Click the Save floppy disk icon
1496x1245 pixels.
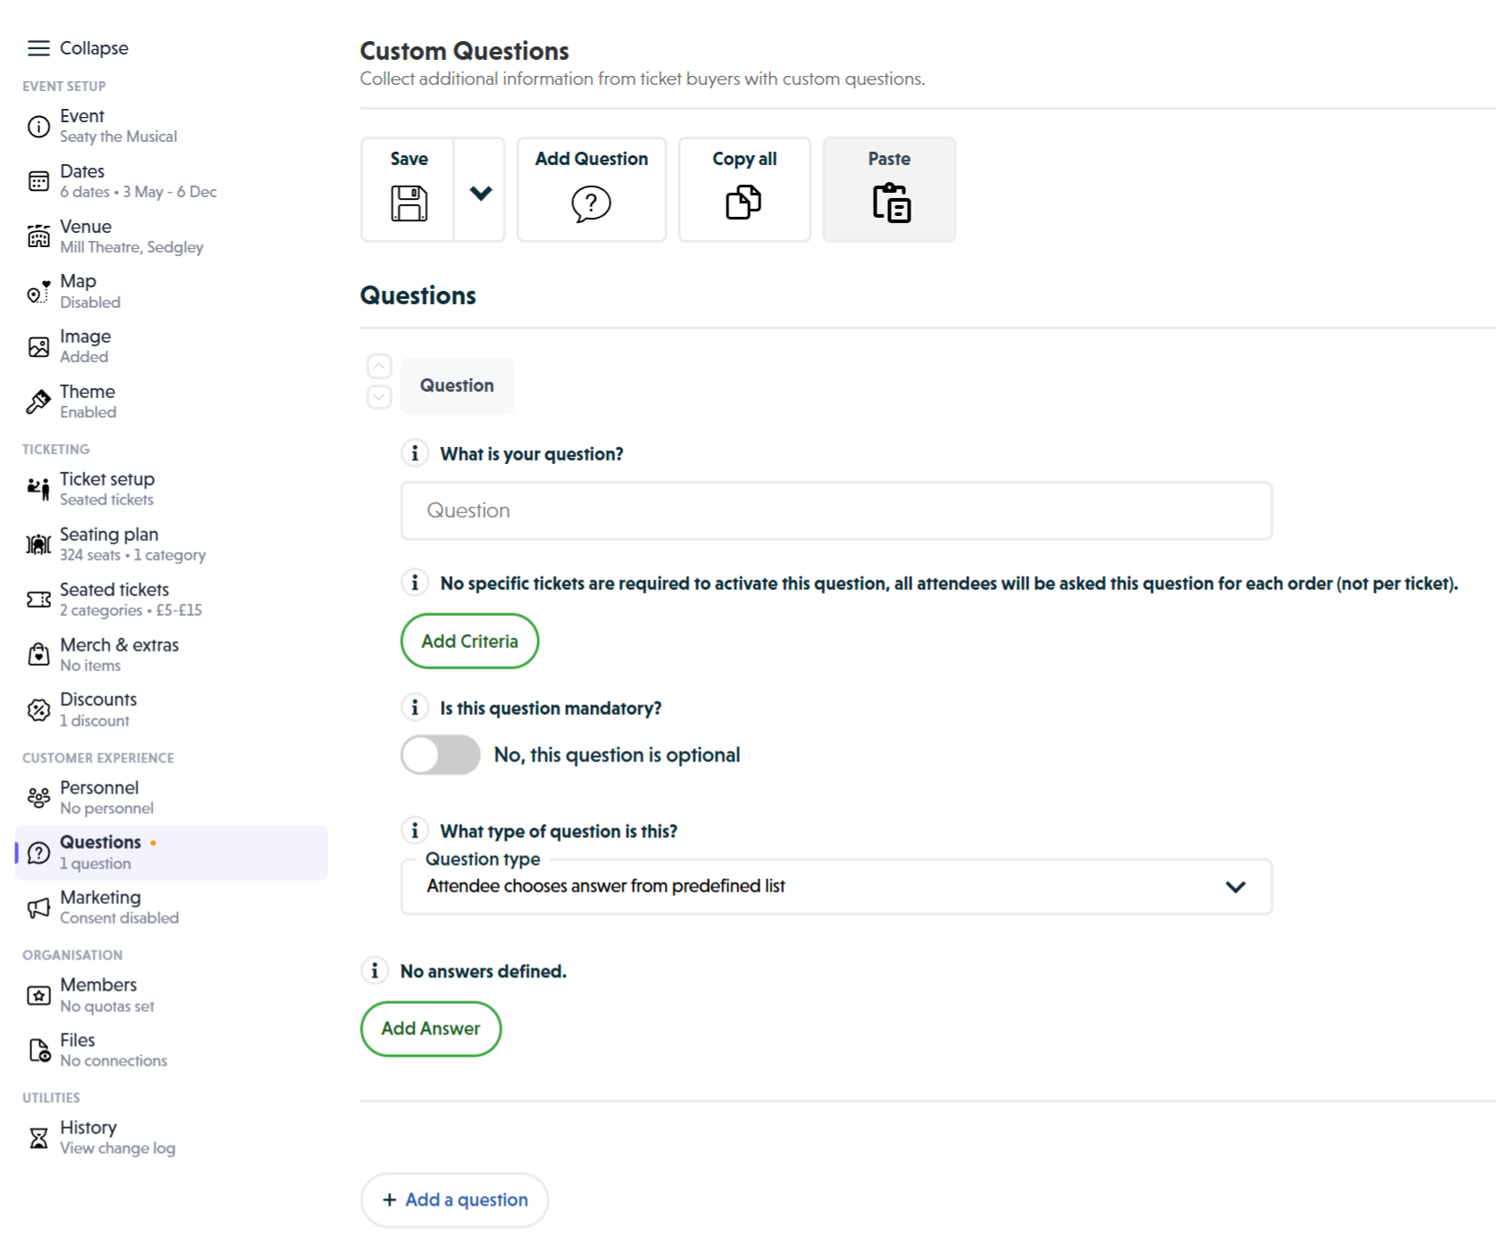point(409,203)
